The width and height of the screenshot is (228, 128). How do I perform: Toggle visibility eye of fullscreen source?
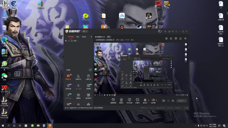click(66, 41)
